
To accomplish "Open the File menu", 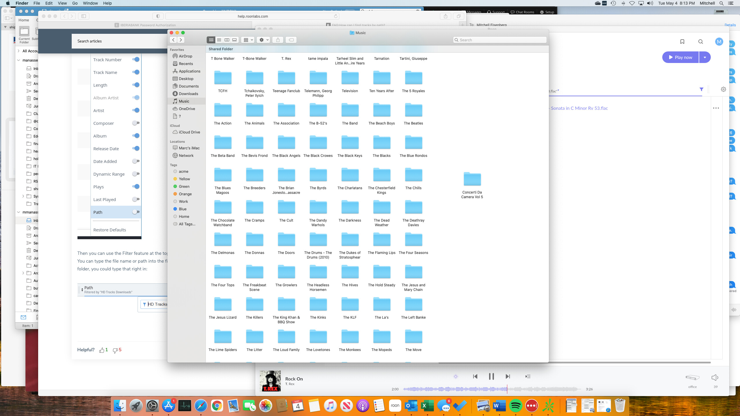I will (37, 3).
